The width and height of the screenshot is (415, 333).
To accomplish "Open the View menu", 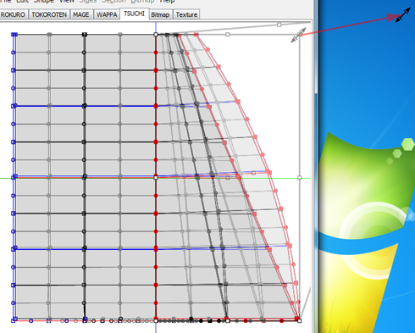I will [x=67, y=2].
